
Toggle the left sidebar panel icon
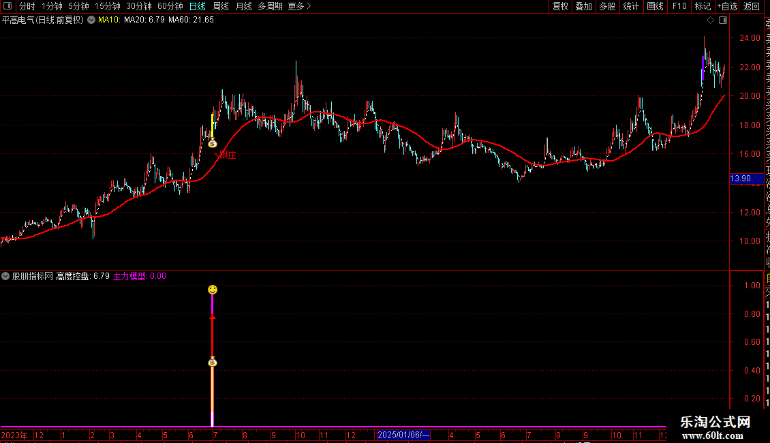(7, 6)
